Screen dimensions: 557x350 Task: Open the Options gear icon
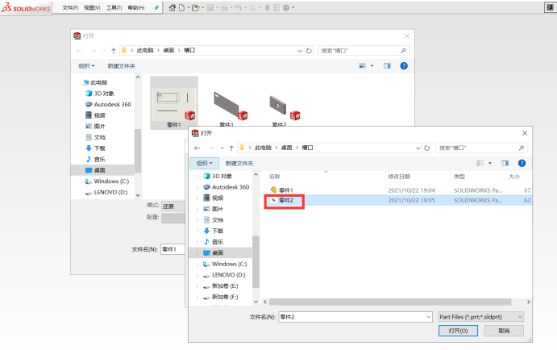click(x=286, y=7)
